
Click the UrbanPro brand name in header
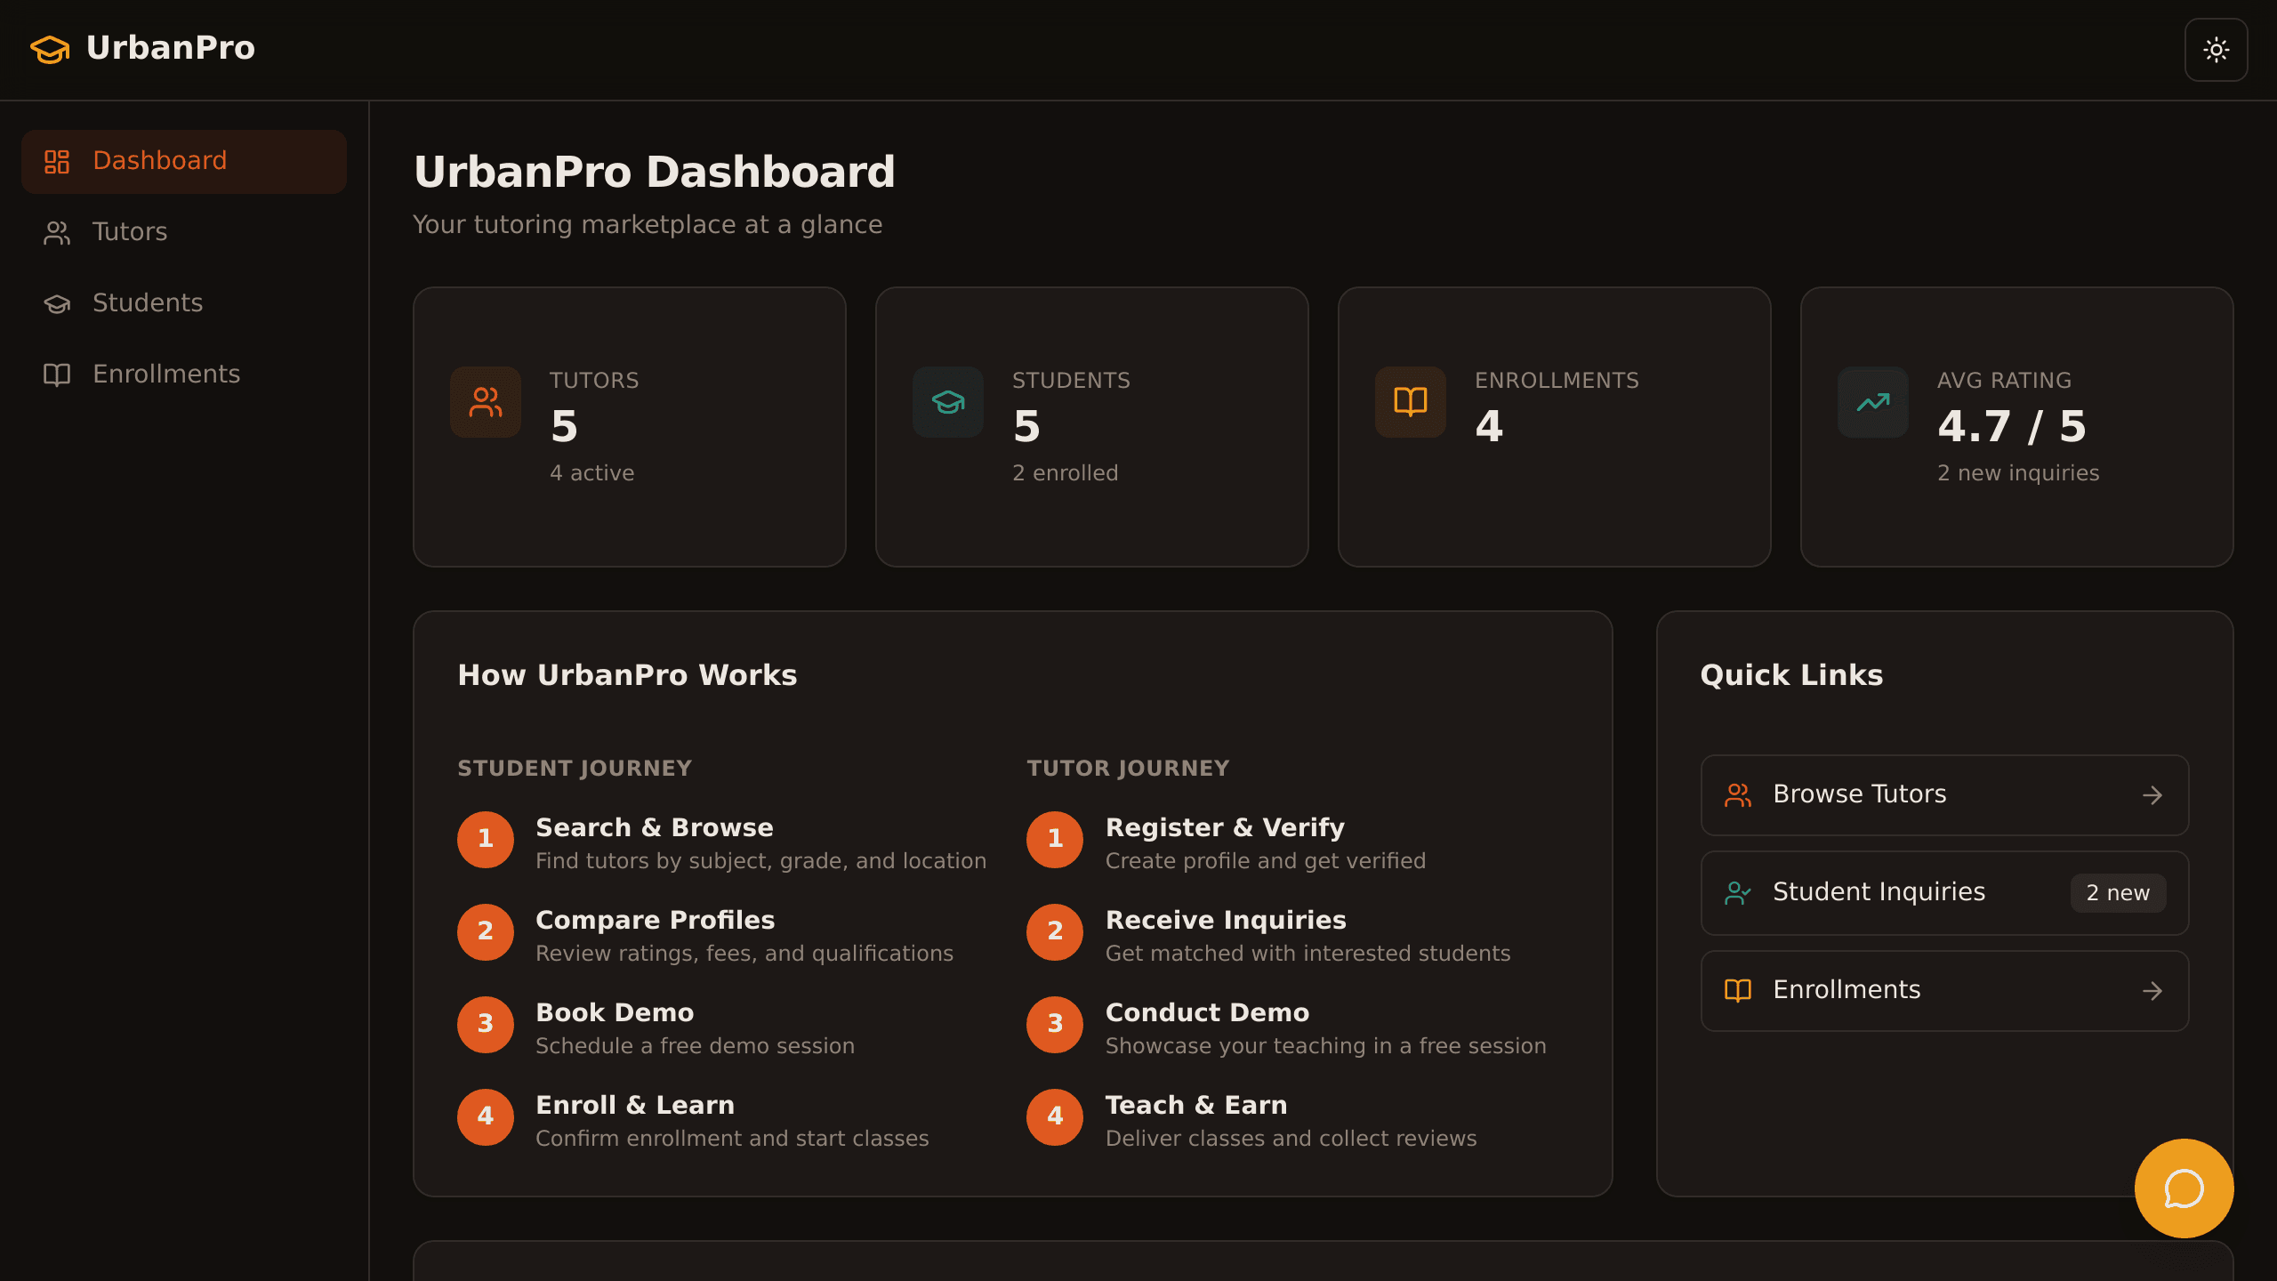coord(171,48)
